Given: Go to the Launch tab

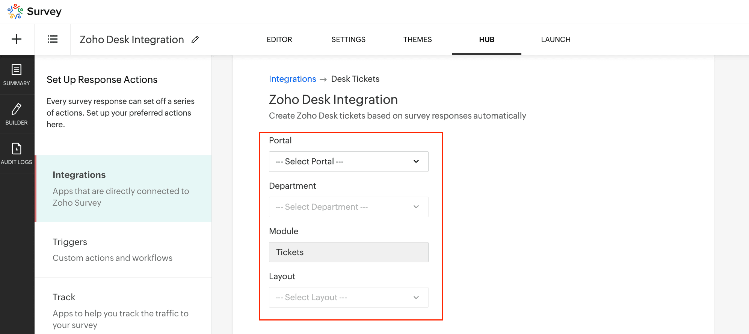Looking at the screenshot, I should (x=556, y=39).
